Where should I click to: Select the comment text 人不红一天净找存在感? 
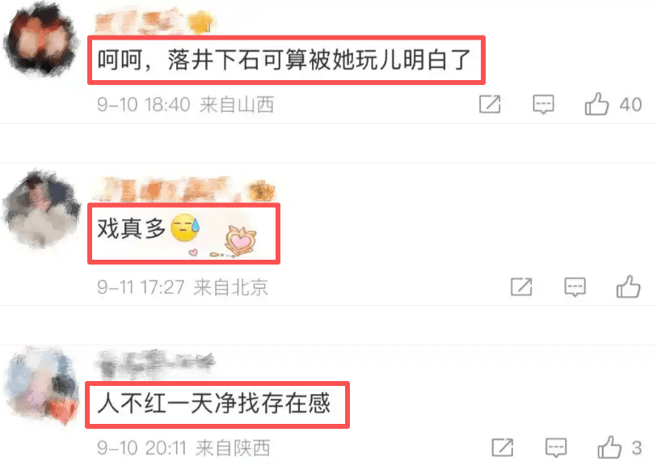click(214, 404)
